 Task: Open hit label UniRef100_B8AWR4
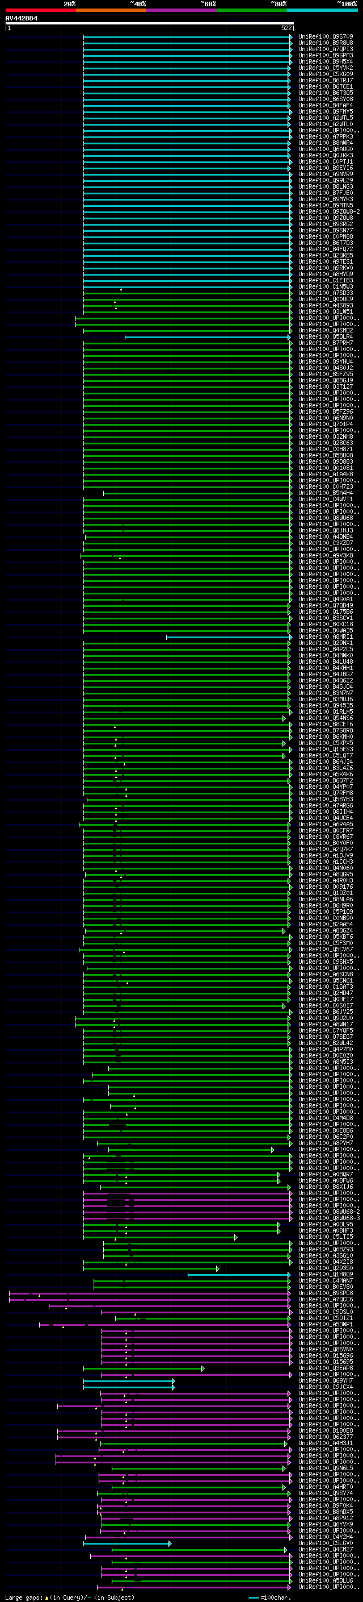(x=326, y=143)
